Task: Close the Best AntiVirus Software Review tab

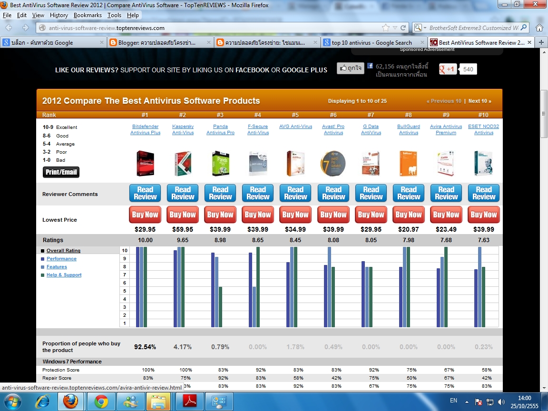Action: tap(529, 42)
